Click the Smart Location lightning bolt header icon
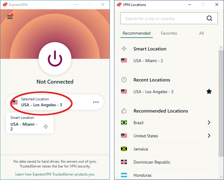This screenshot has height=180, width=224. point(124,49)
